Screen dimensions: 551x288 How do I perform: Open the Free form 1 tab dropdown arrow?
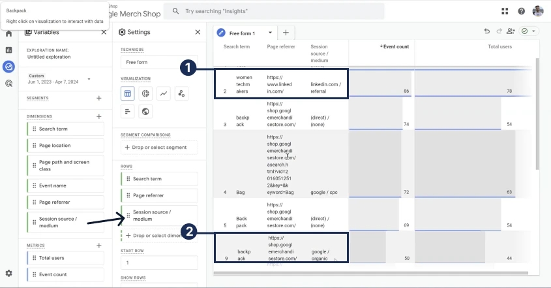270,33
